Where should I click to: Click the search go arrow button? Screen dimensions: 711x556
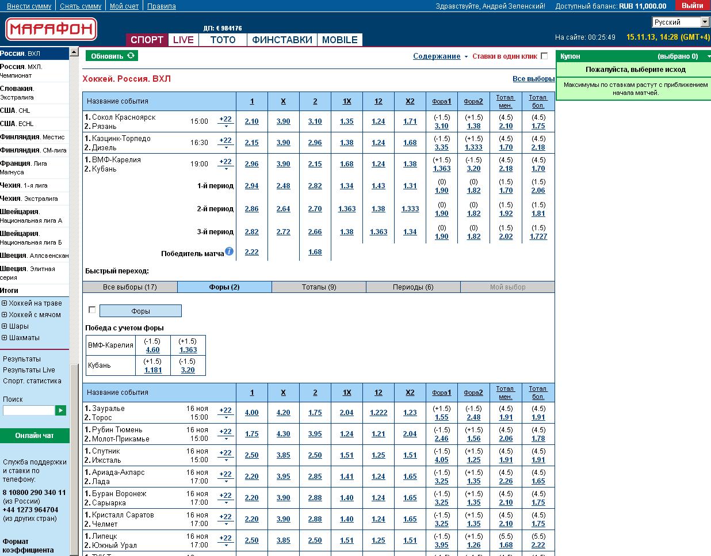(x=60, y=410)
